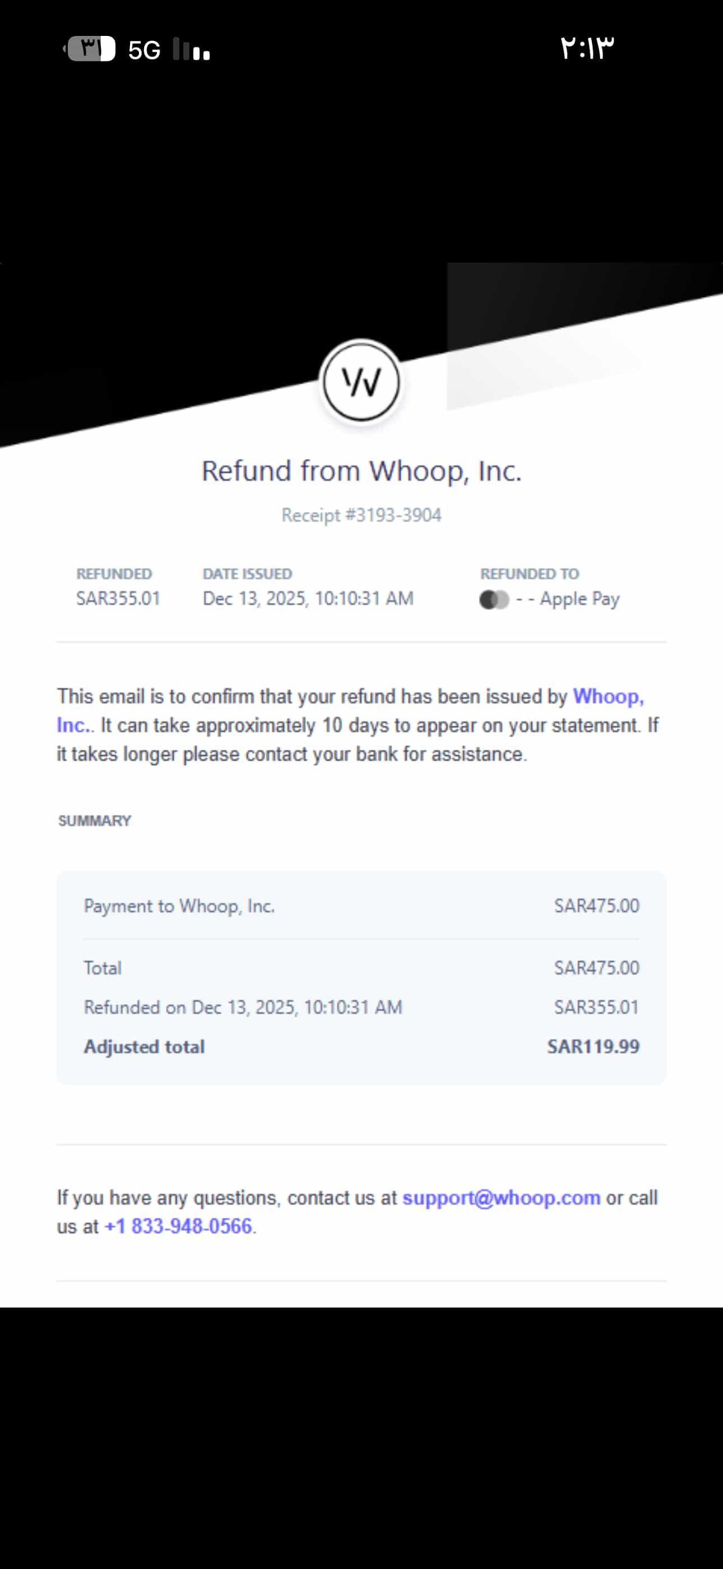Open the Whoop, Inc. link
The width and height of the screenshot is (723, 1569).
point(608,696)
